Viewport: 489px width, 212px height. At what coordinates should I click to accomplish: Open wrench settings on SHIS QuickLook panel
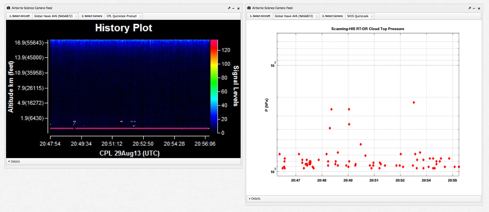[x=470, y=8]
